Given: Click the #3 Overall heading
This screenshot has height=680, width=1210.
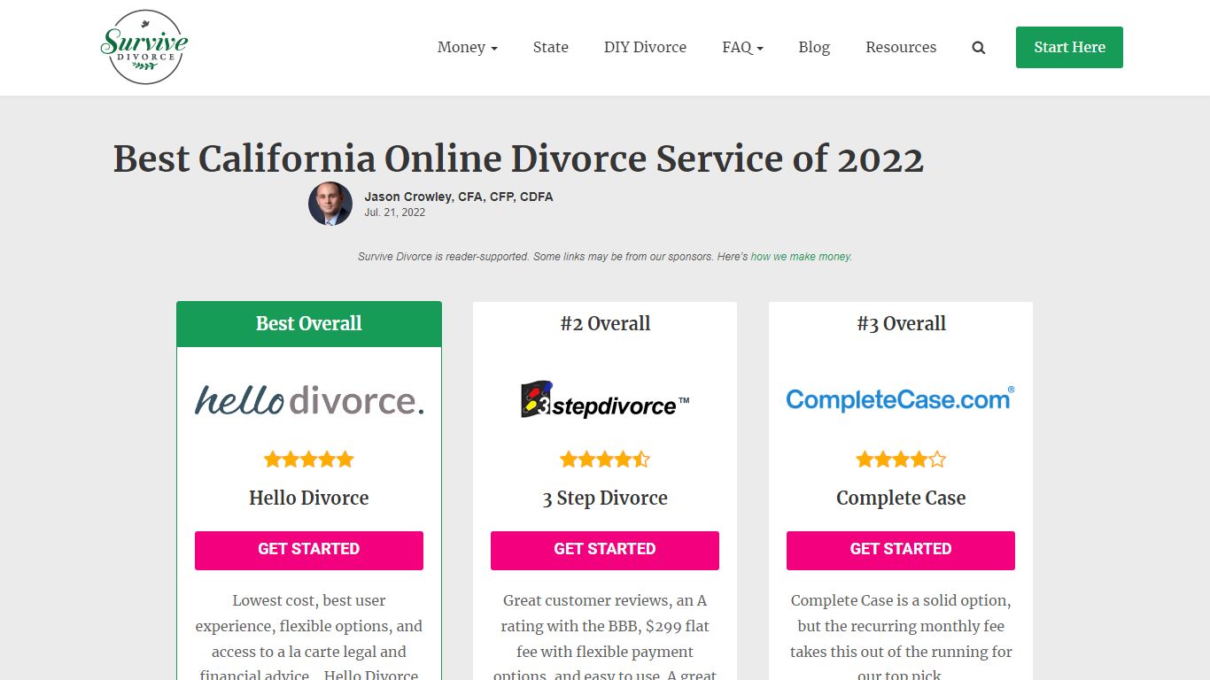Looking at the screenshot, I should [x=901, y=323].
